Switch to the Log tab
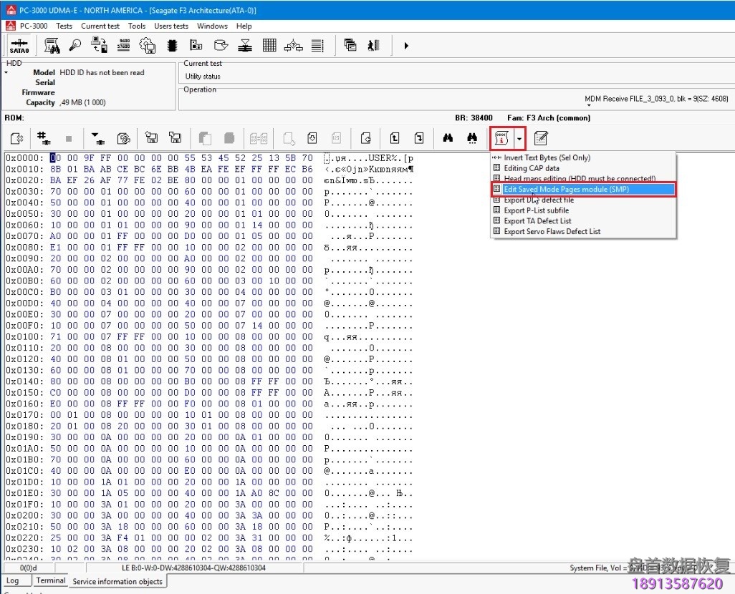The height and width of the screenshot is (594, 735). (13, 580)
